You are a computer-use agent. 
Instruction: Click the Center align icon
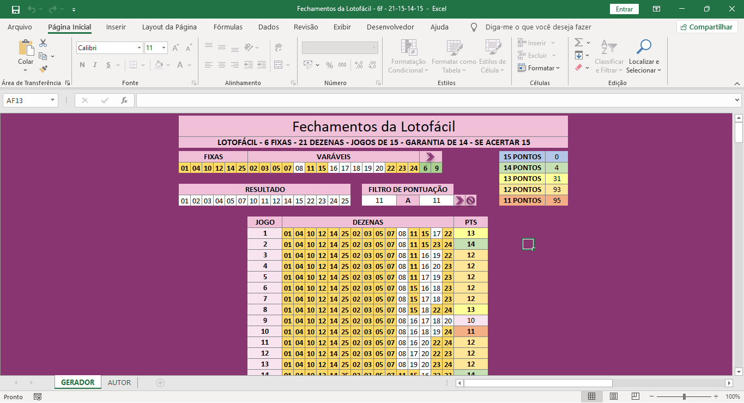click(x=222, y=65)
